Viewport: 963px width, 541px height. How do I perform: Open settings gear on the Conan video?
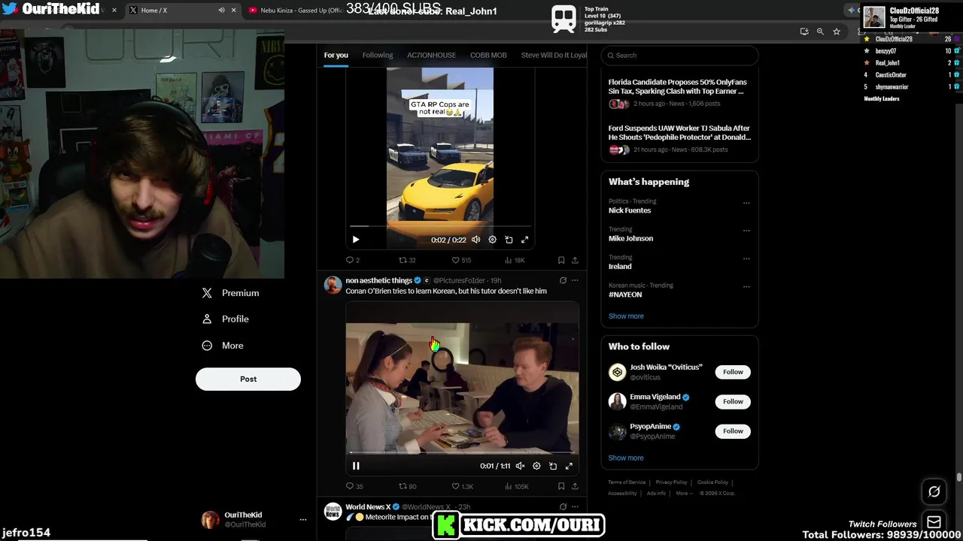536,466
